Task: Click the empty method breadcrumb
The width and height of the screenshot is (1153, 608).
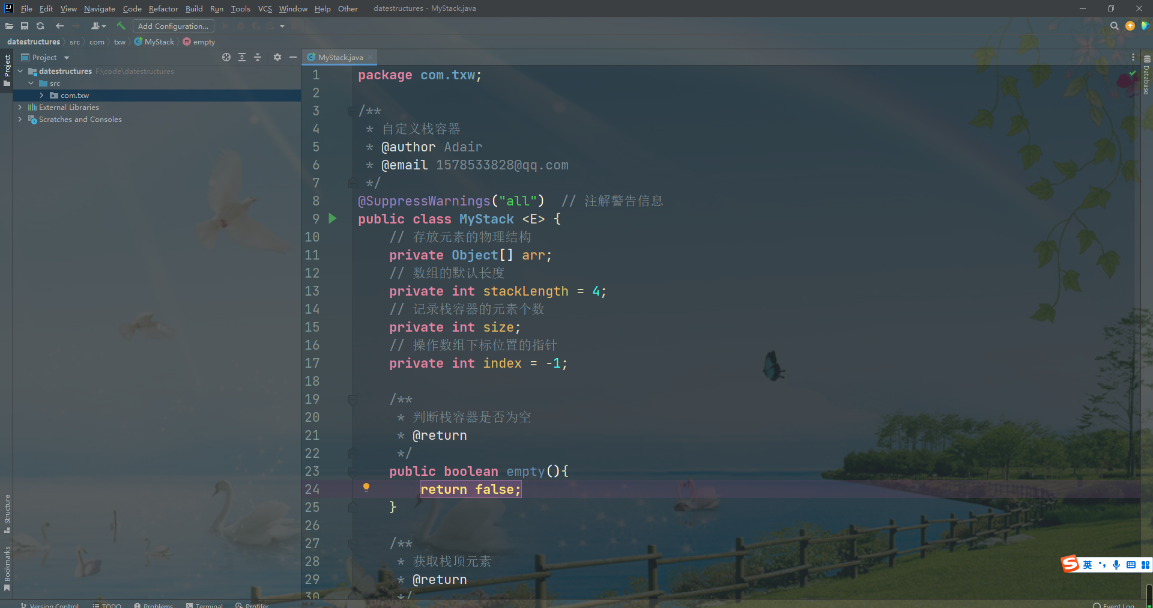Action: (199, 41)
